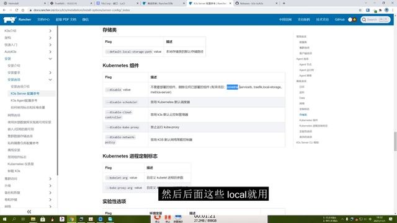Open the GitHub link in the navbar
The image size is (397, 223).
tap(339, 19)
